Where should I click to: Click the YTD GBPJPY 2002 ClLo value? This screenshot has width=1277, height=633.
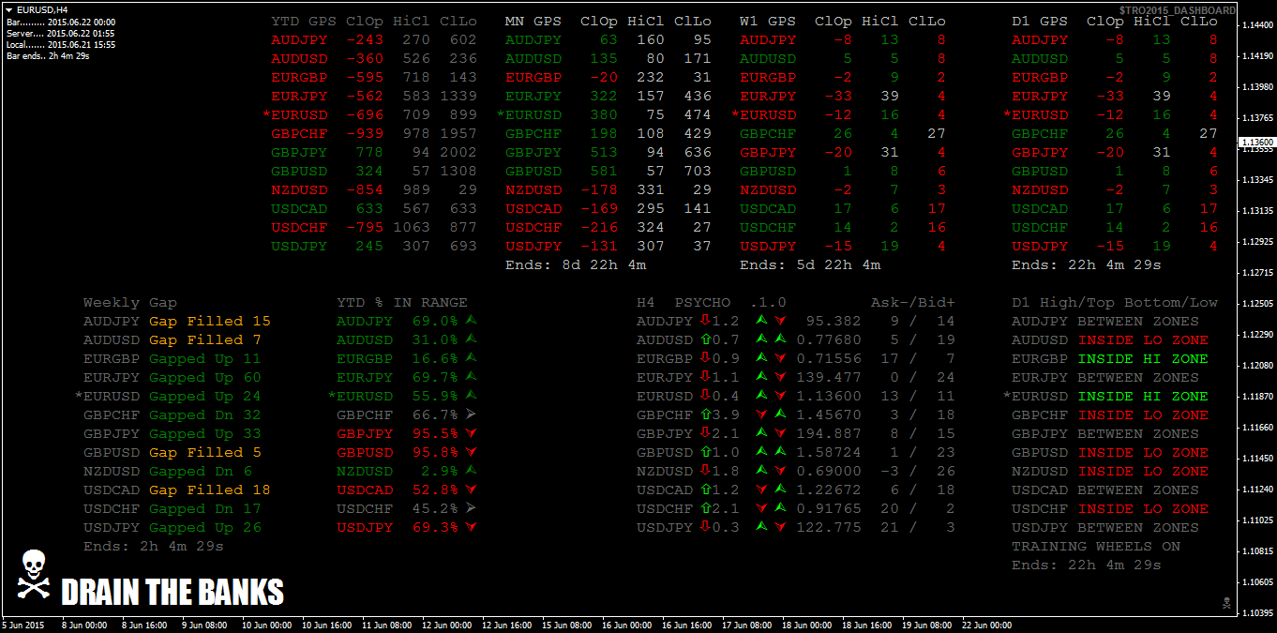point(458,152)
